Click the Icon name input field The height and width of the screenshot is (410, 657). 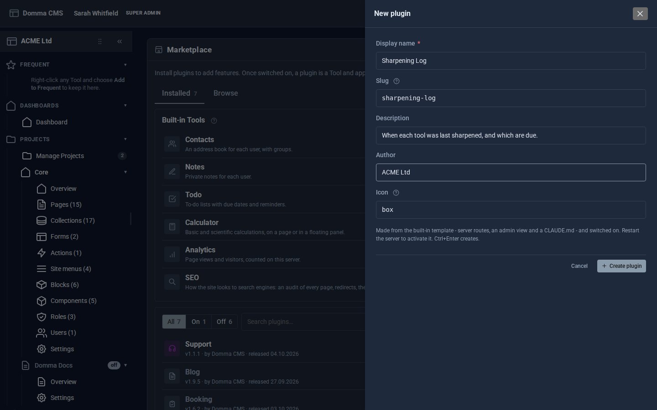[511, 210]
